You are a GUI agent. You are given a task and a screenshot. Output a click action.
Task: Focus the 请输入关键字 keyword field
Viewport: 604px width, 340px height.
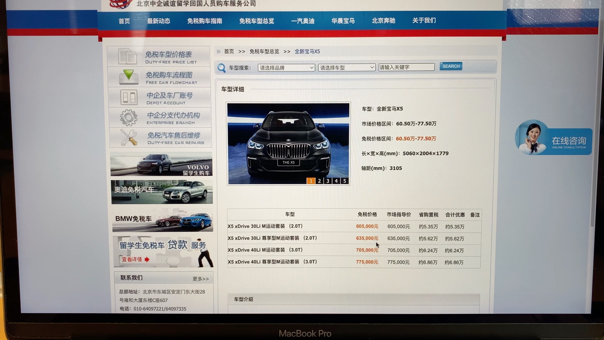(x=406, y=67)
